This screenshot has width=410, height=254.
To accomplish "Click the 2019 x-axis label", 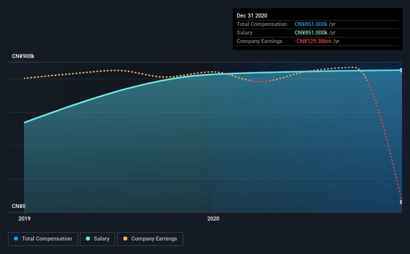I will click(x=24, y=218).
